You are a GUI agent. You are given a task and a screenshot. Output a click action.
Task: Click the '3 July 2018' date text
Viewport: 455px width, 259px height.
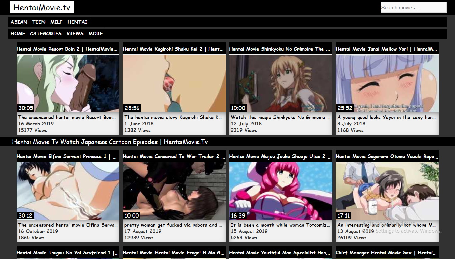(351, 124)
